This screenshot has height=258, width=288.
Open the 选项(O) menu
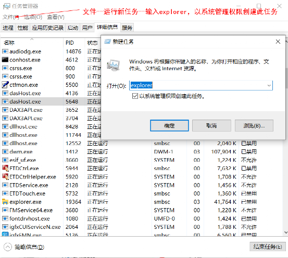(33, 17)
